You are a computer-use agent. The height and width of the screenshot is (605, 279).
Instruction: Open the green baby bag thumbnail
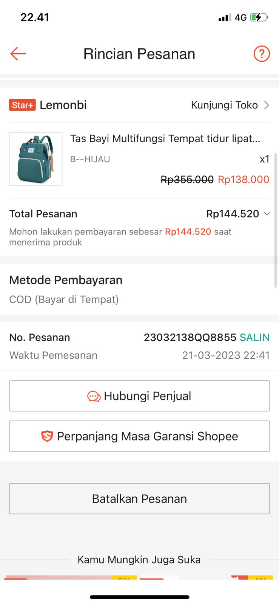36,159
